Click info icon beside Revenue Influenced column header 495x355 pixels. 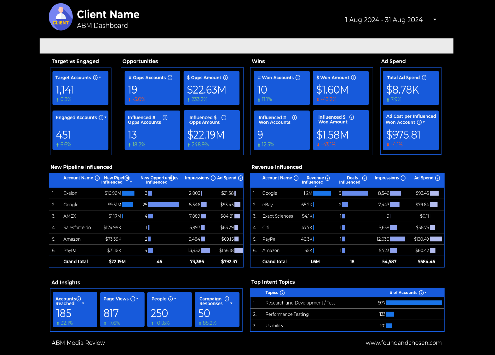point(327,178)
